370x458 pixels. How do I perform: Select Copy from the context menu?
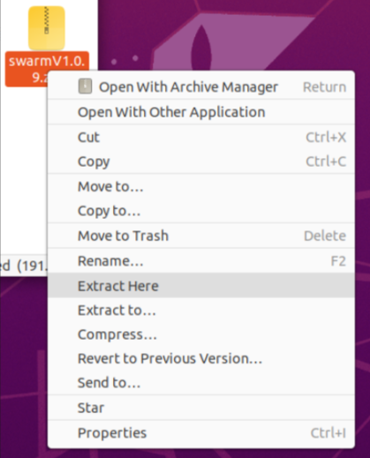click(x=201, y=161)
